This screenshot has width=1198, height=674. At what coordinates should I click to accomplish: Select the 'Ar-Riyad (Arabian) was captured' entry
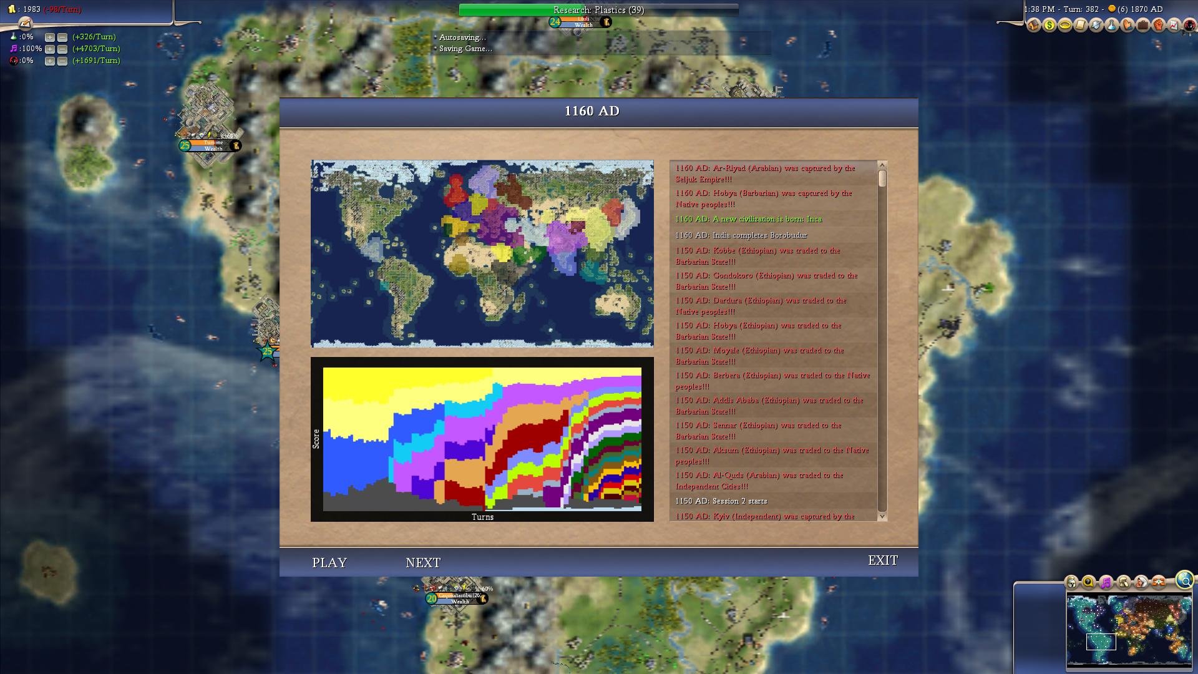[772, 173]
